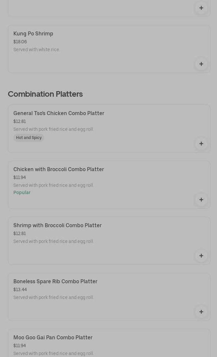Add Chicken with Broccoli Combo Platter plus icon
Viewport: 217px width, 357px height.
[201, 200]
